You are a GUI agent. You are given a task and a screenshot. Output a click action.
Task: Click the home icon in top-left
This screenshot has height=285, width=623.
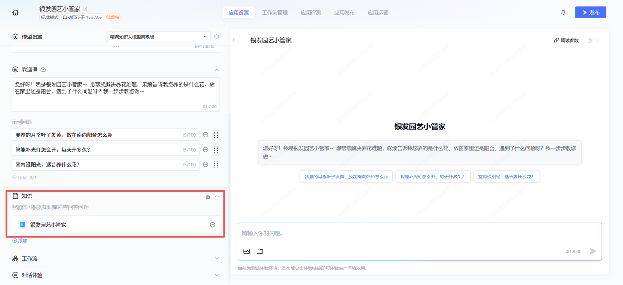(x=15, y=13)
